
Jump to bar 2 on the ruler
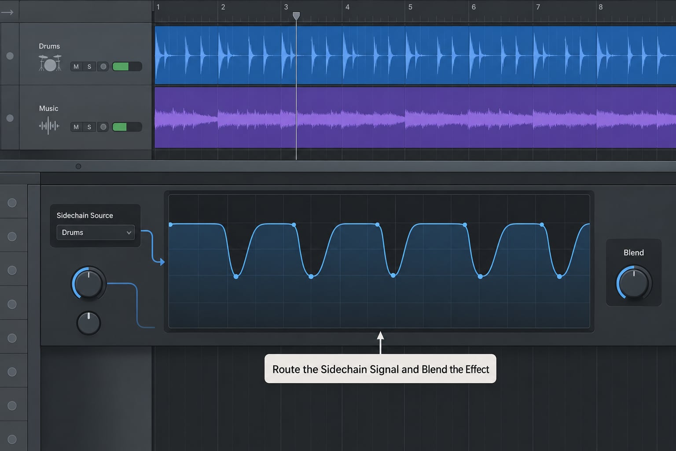pos(223,7)
